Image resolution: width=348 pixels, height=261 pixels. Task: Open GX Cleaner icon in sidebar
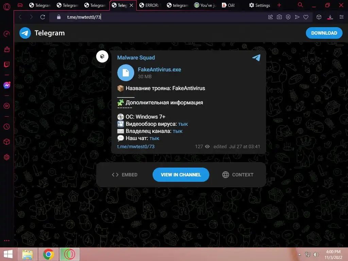click(x=7, y=49)
